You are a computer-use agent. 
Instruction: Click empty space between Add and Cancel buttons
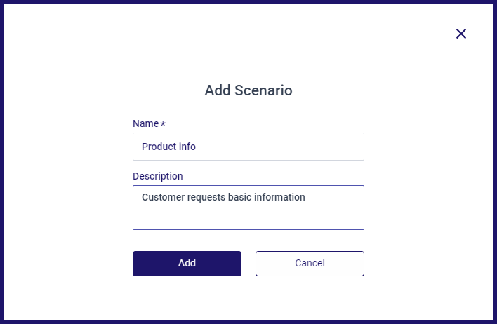pos(249,264)
